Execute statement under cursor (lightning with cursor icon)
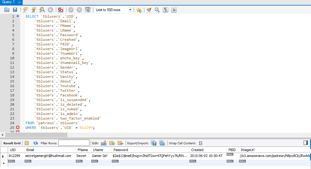Viewport: 311px width, 169px height. coord(34,10)
